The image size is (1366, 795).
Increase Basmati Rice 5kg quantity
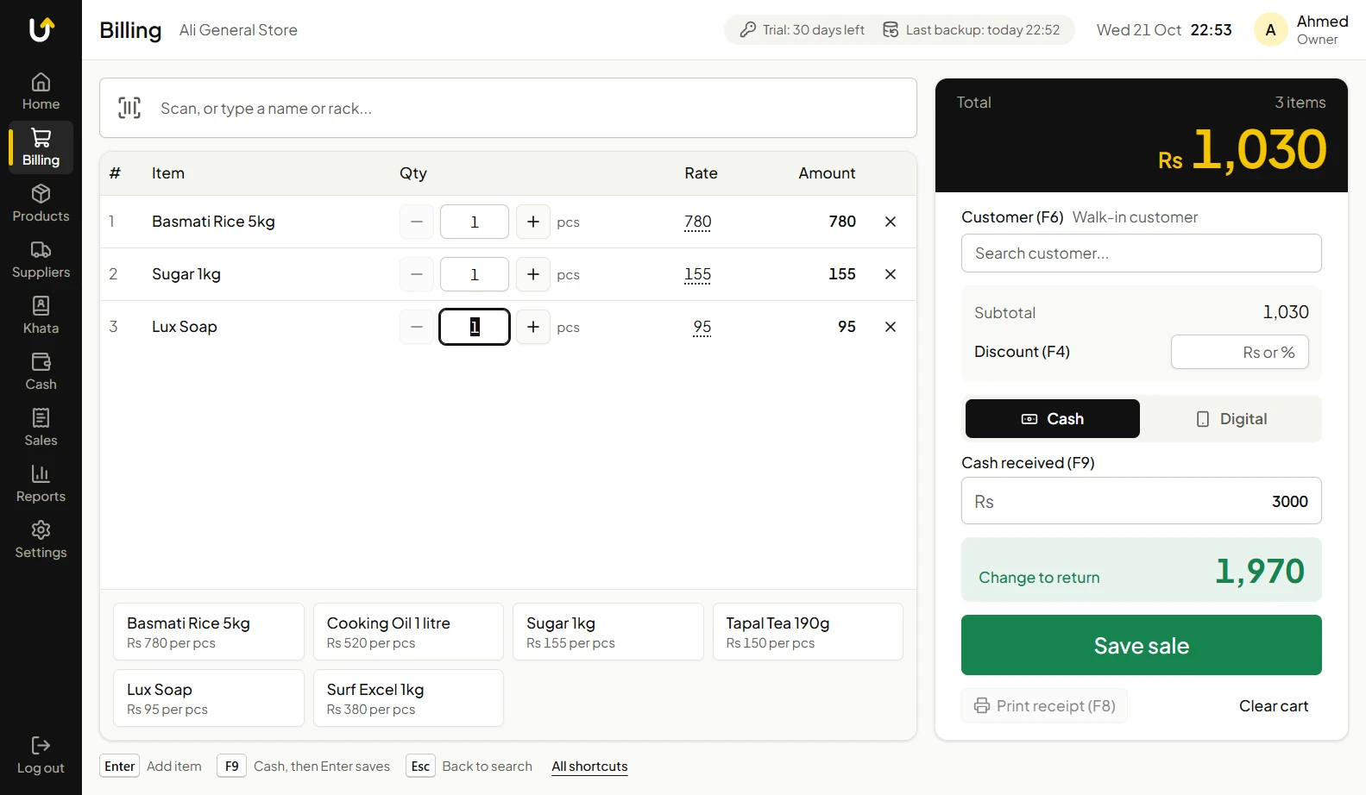(x=533, y=222)
